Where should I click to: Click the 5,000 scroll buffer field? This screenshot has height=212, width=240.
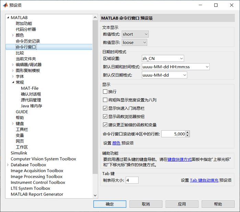(x=173, y=134)
